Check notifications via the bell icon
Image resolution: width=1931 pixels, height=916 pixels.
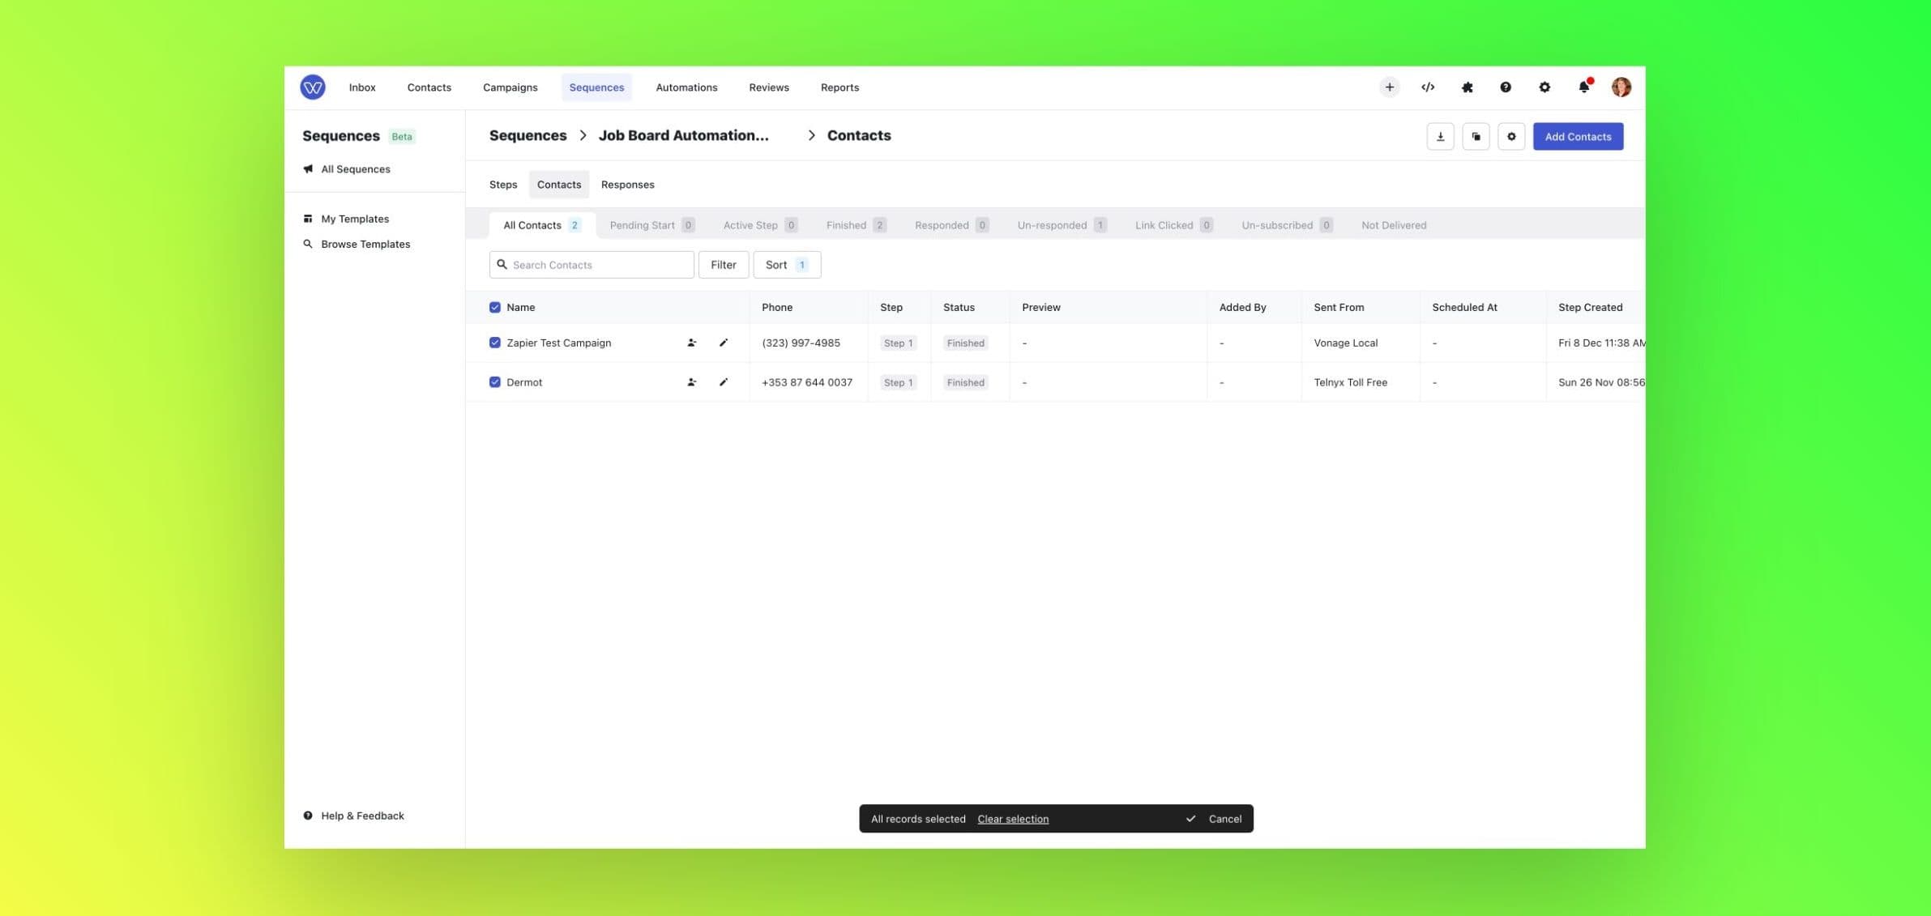[x=1583, y=87]
